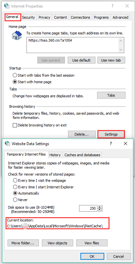Viewport: 135px width, 264px height.
Task: Click the Internet Properties globe icon
Action: coord(7,6)
